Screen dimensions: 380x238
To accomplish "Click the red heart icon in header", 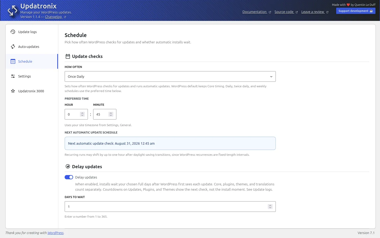I will tap(348, 5).
